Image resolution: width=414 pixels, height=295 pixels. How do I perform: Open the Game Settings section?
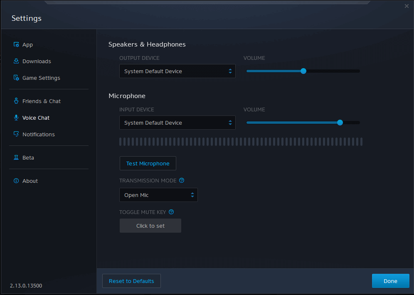(41, 78)
